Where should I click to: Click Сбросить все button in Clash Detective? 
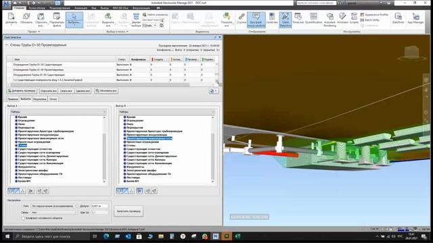(x=48, y=90)
